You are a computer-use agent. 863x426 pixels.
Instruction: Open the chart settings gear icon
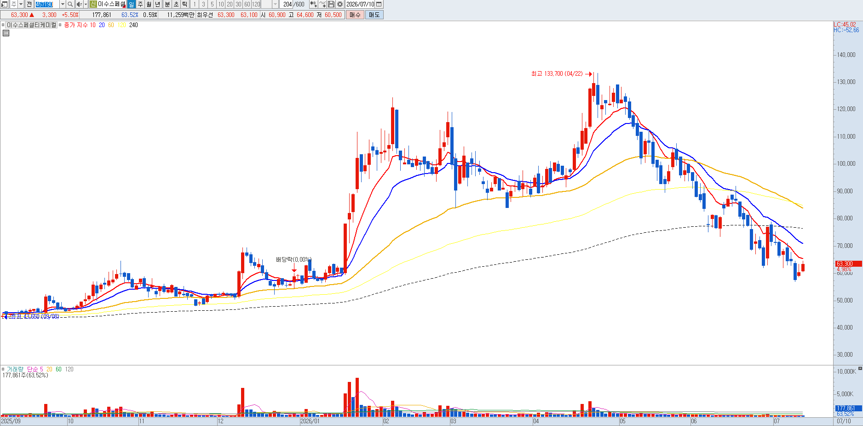(x=340, y=4)
